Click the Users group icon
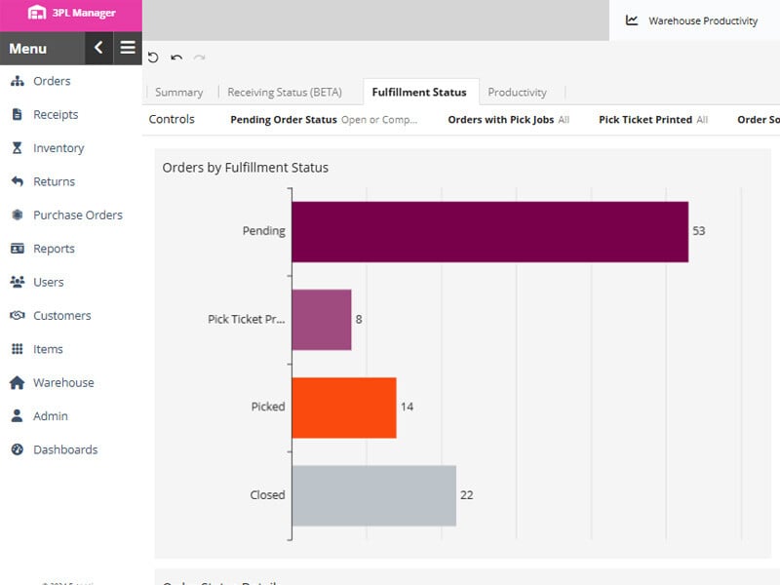Image resolution: width=780 pixels, height=585 pixels. 18,282
